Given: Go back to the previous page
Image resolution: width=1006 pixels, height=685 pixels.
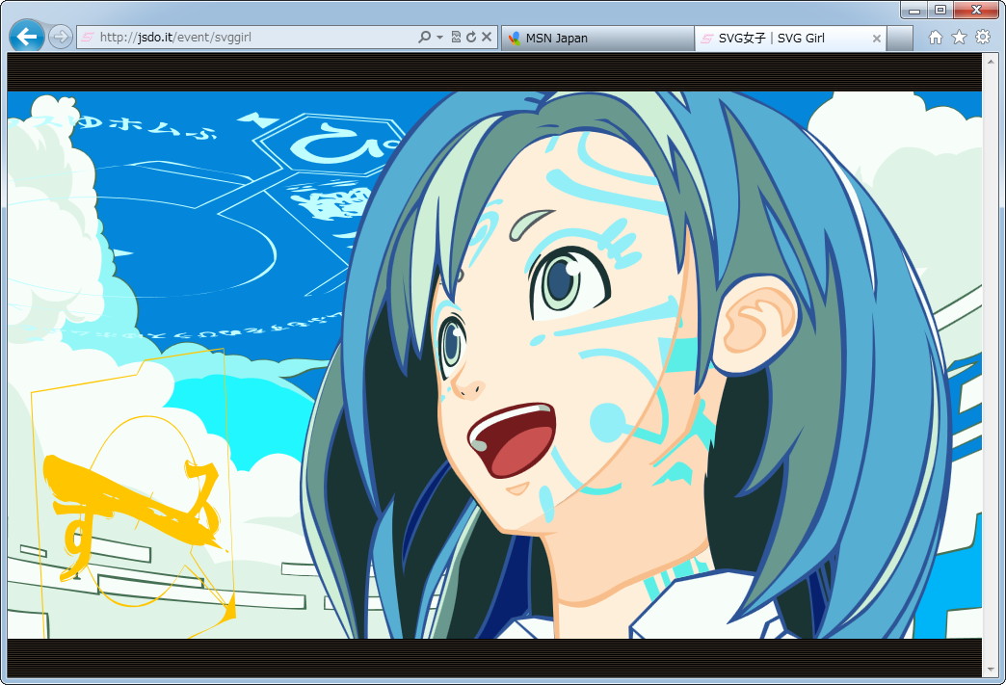Looking at the screenshot, I should (x=25, y=38).
